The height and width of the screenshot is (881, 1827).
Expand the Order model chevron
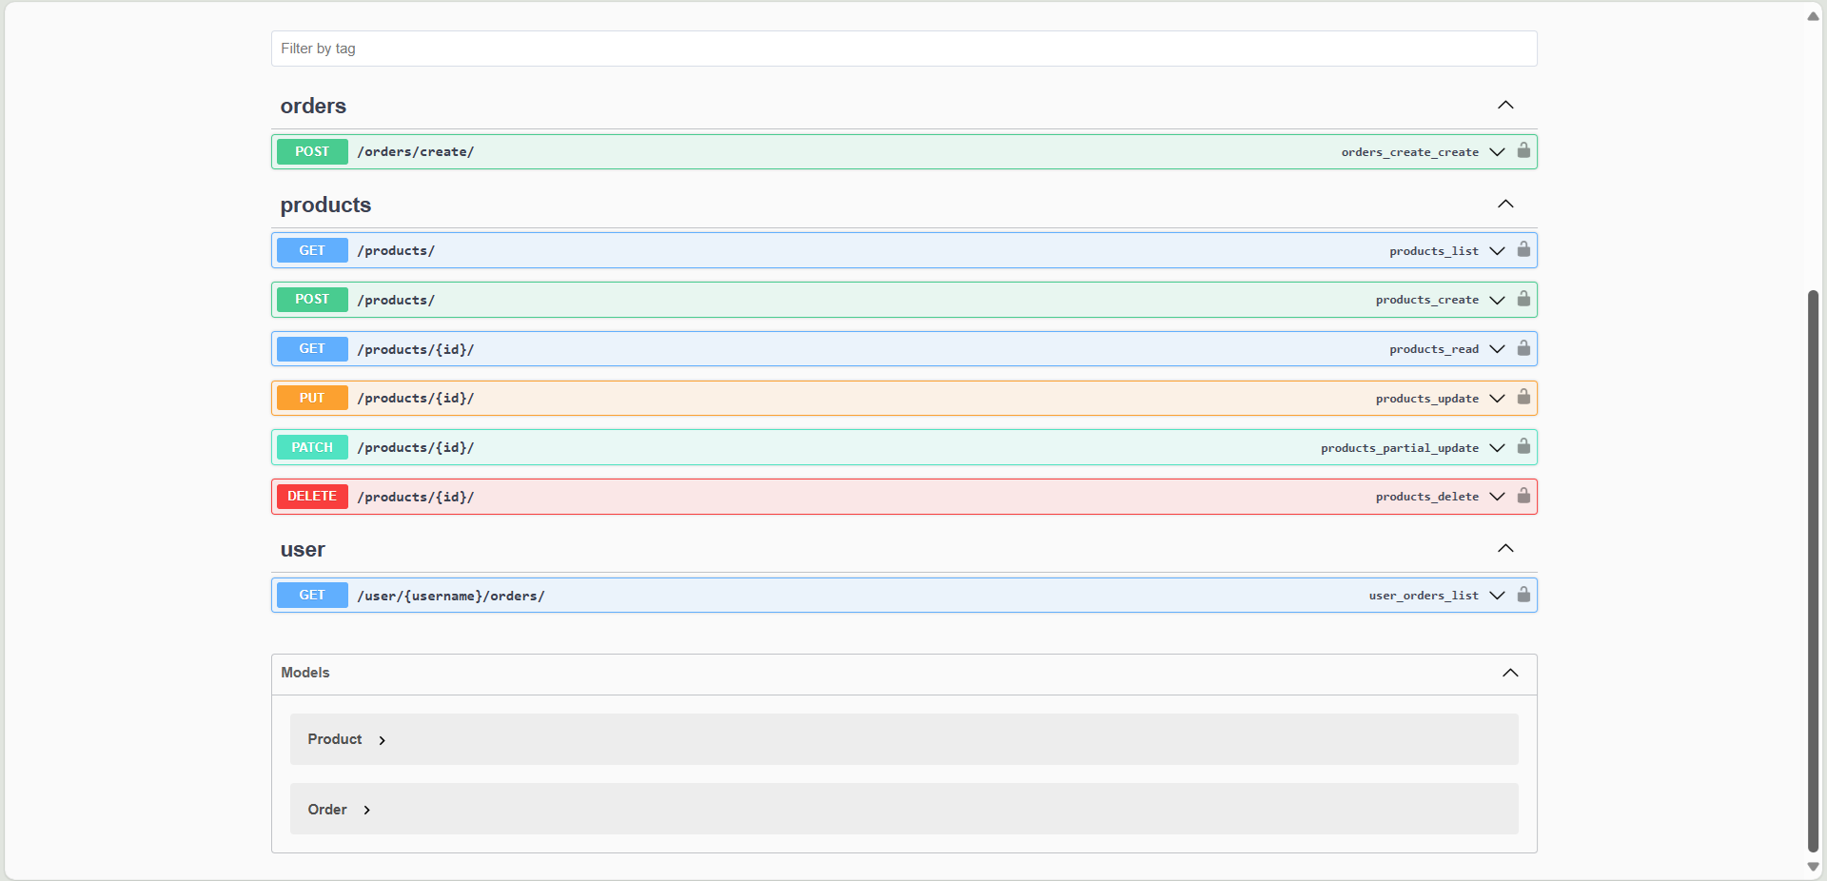coord(367,811)
